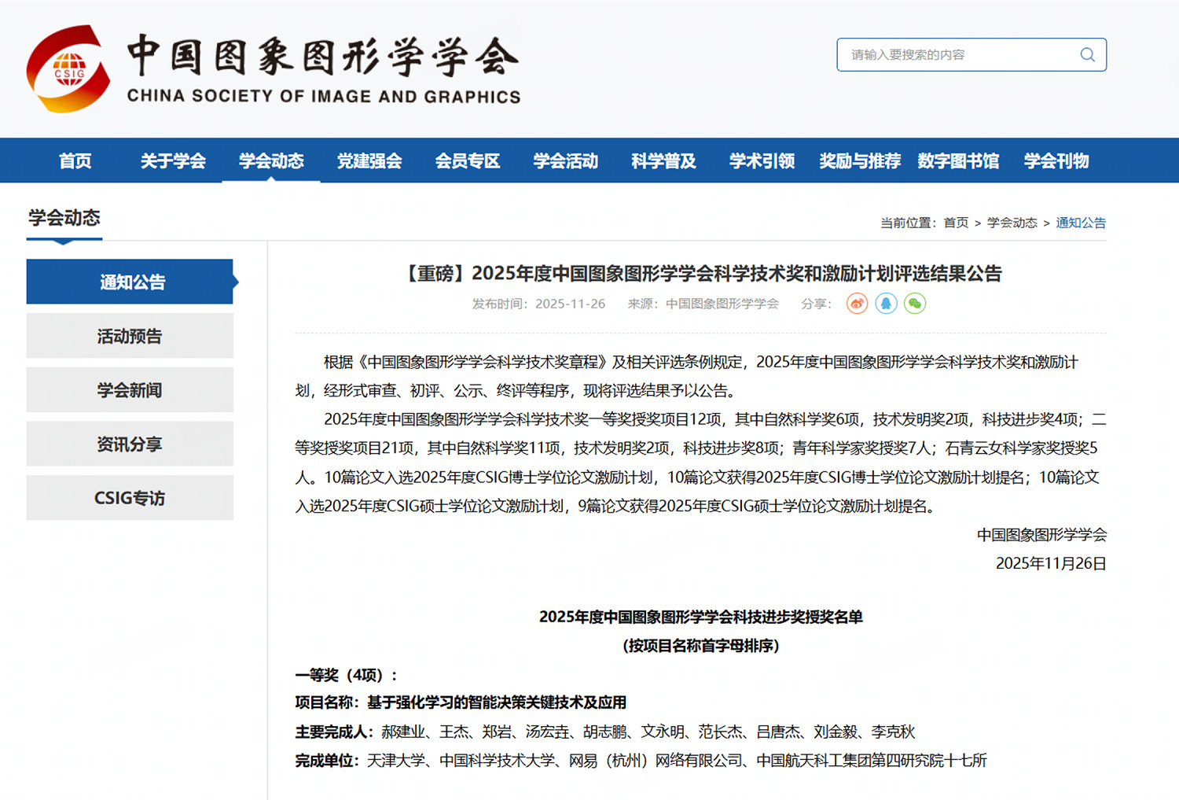Select 资讯分享 from the sidebar

130,444
